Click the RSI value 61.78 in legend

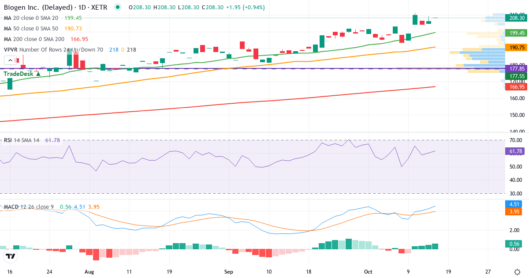pyautogui.click(x=52, y=140)
